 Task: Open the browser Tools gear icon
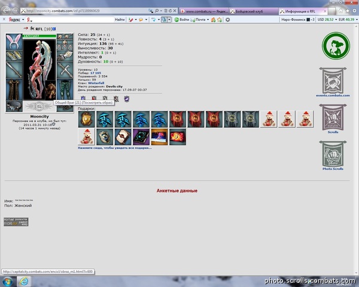tap(354, 11)
